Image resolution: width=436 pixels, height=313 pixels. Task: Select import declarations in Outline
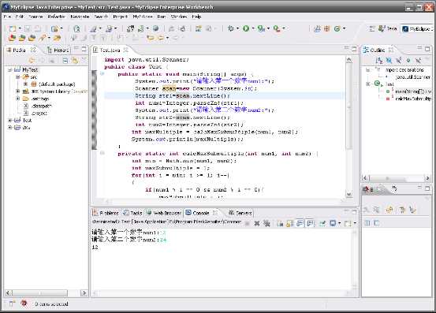click(404, 69)
